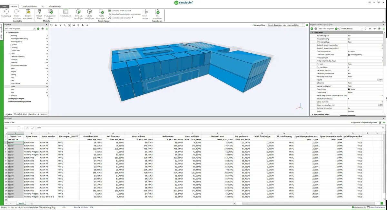
Task: Click Objektklassifizierungssysteme entry
Action: [x=19, y=101]
